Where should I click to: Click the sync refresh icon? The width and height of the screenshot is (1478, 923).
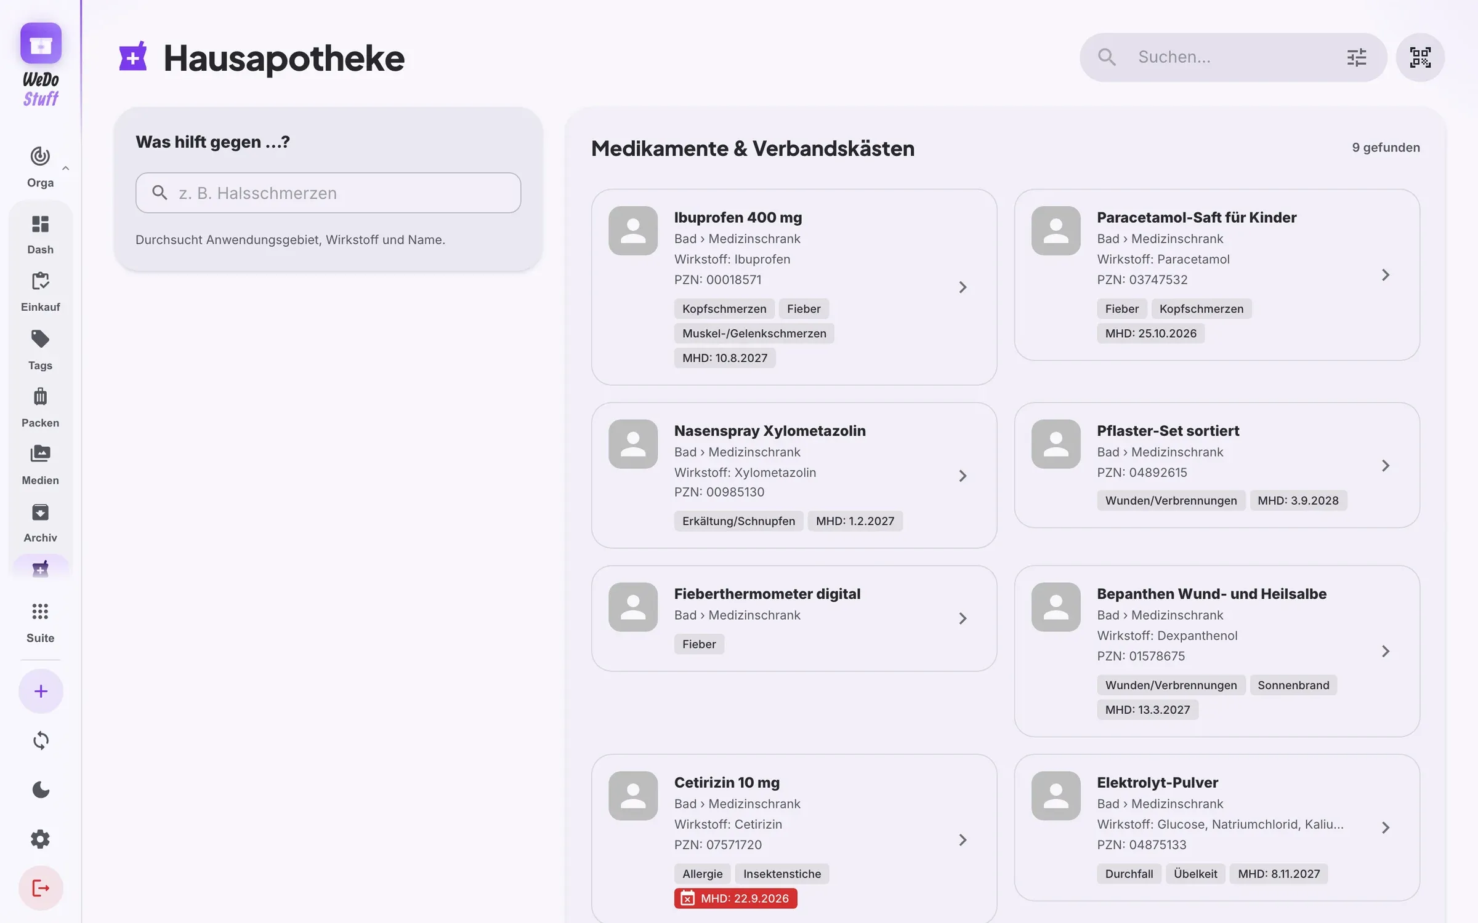pos(41,740)
